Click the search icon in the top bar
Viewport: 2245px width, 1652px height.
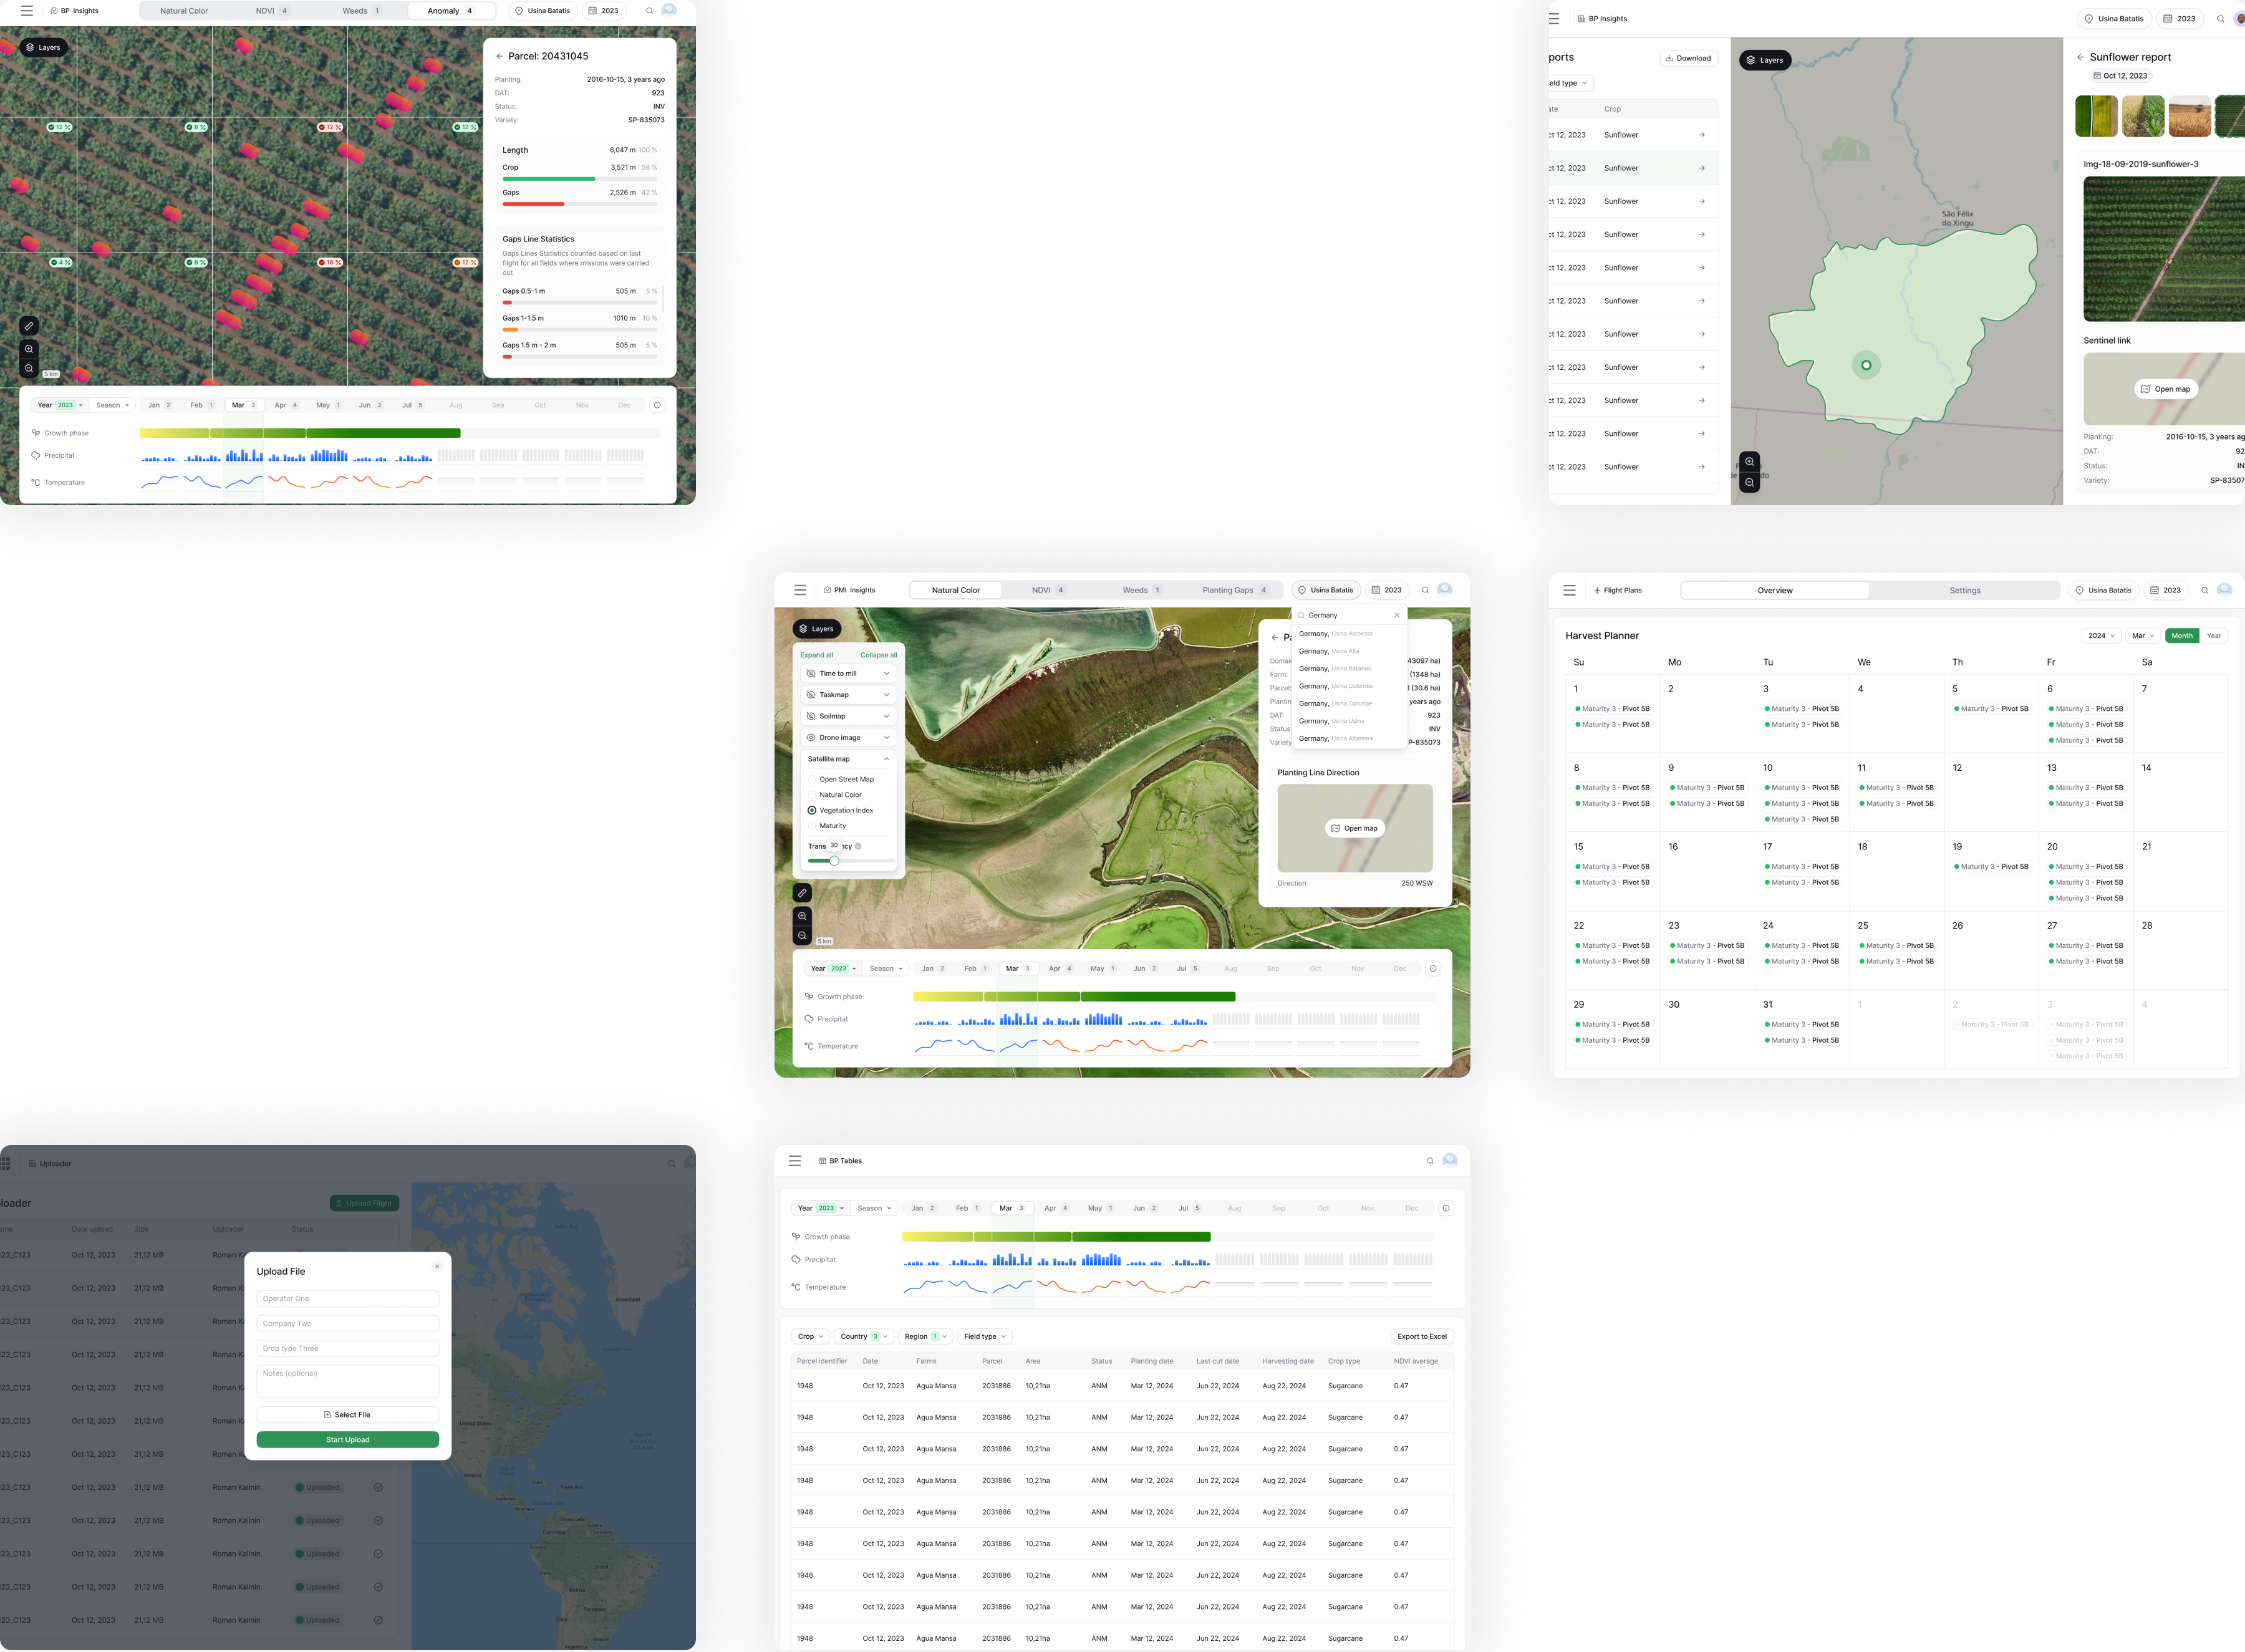coord(648,11)
